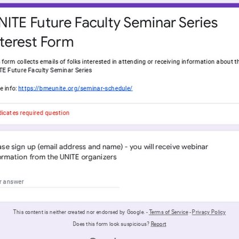Screen dimensions: 239x239
Task: Click the Report link for suspicious form
Action: point(158,224)
